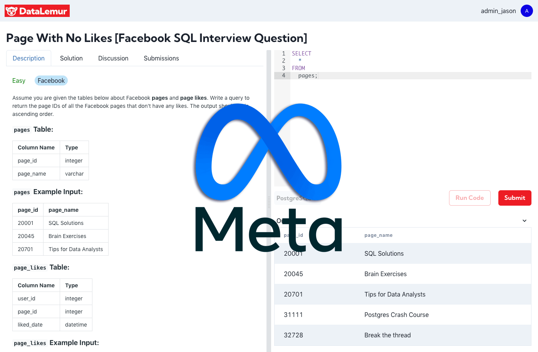Open the Discussion tab

point(113,58)
